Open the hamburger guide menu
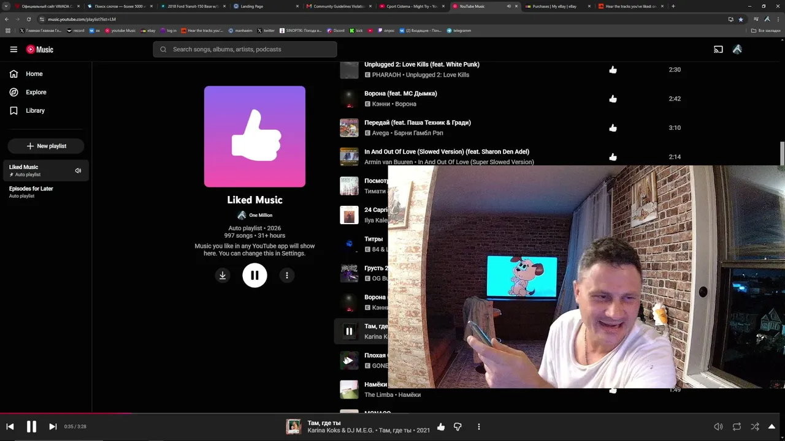Screen dimensions: 785x441 point(13,50)
